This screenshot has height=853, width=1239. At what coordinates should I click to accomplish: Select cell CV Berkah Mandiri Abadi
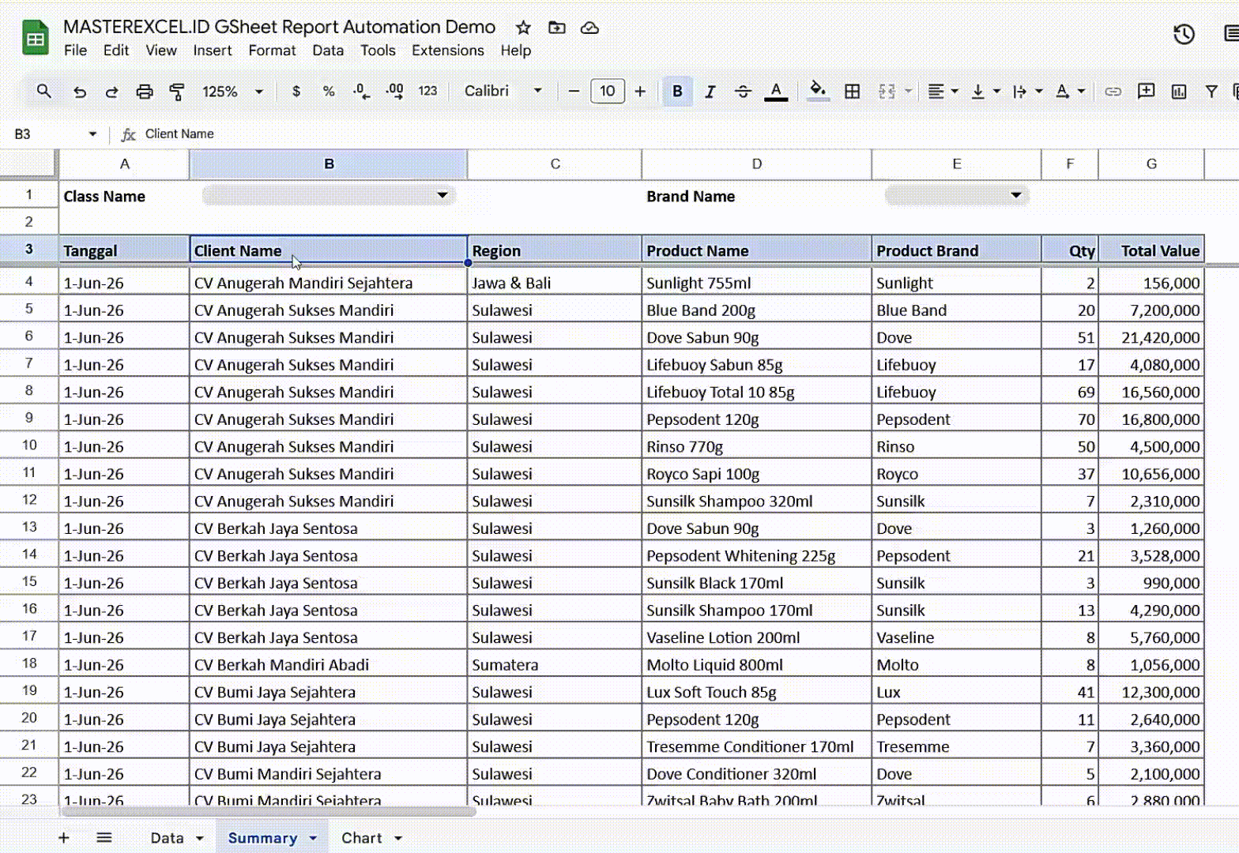tap(328, 664)
